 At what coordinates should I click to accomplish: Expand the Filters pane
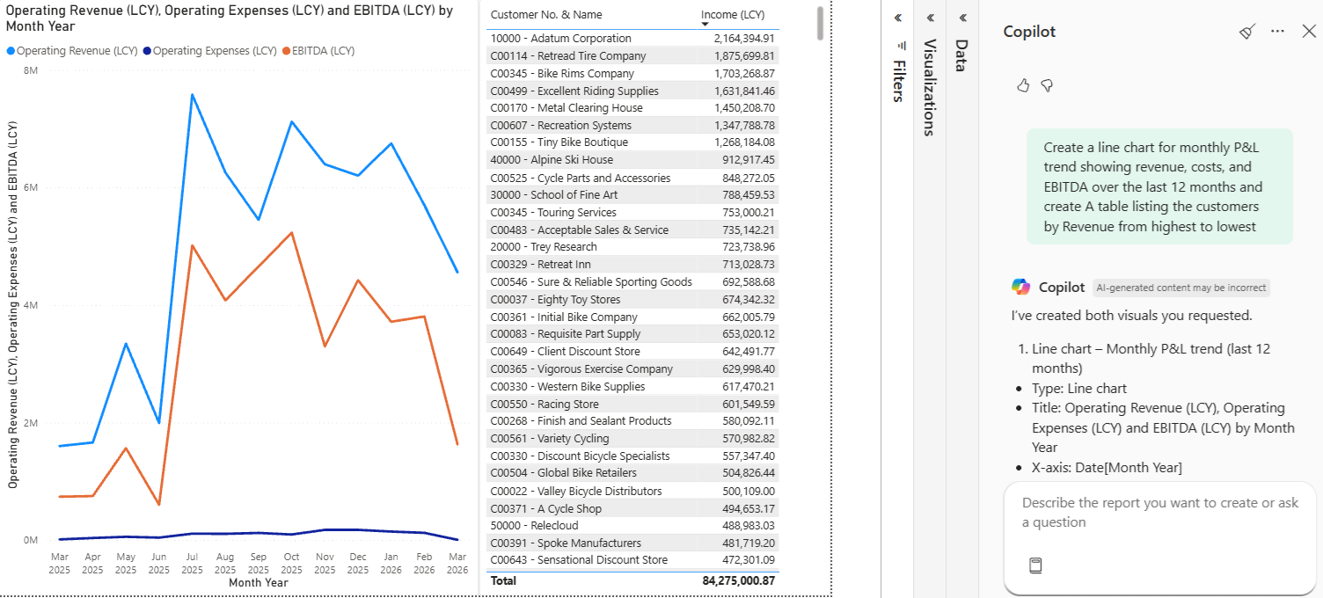(898, 18)
